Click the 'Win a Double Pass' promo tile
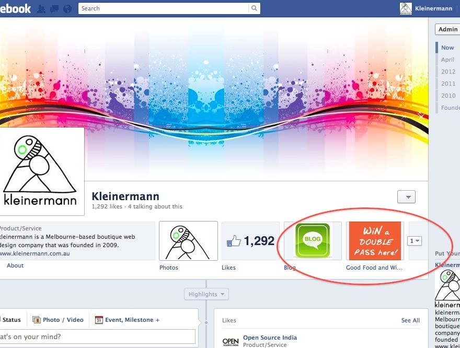This screenshot has width=460, height=348. (x=374, y=240)
